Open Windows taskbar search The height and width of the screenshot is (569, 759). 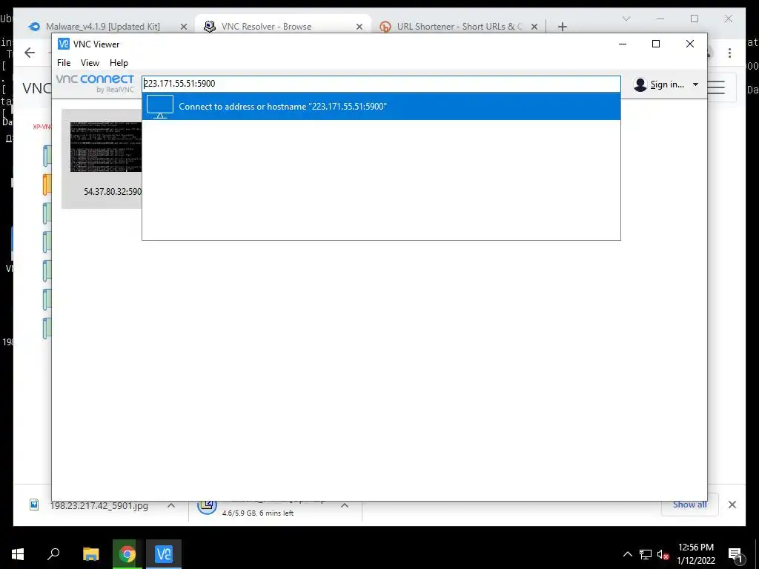(53, 554)
